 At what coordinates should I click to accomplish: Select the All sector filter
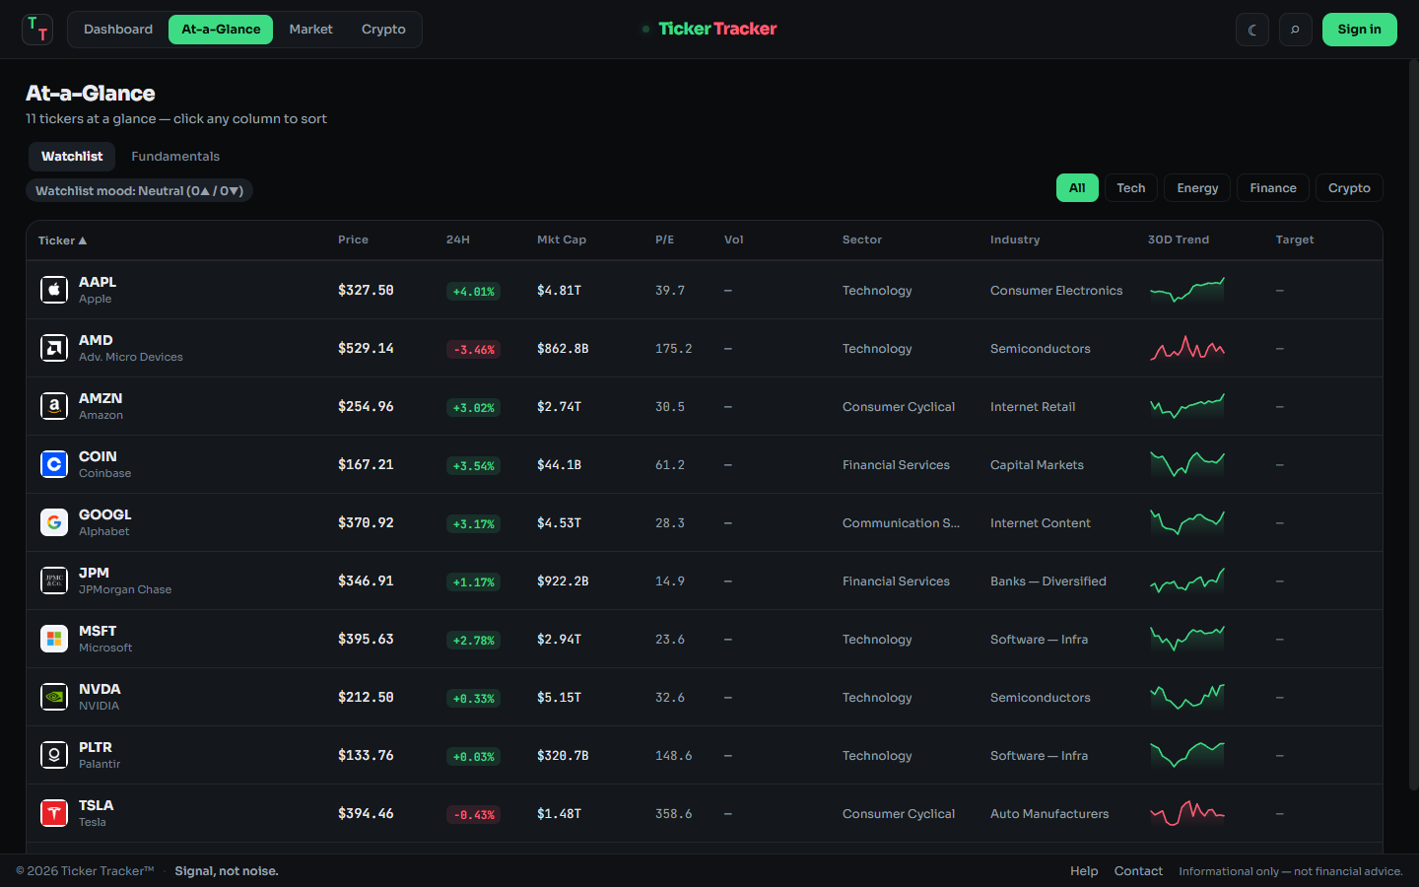[x=1077, y=188]
